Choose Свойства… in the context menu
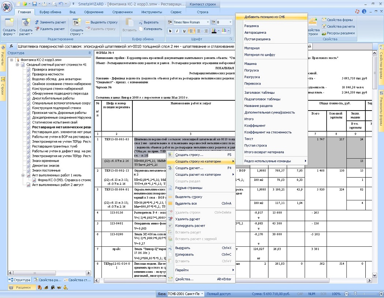 200,279
